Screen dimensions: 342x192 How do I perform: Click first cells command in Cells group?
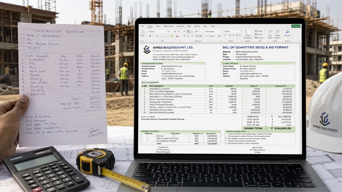(x=260, y=31)
